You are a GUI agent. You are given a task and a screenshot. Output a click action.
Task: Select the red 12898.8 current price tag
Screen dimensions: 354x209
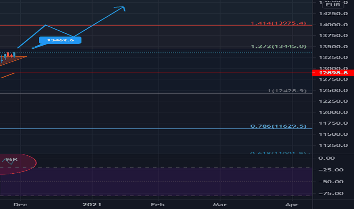(333, 73)
